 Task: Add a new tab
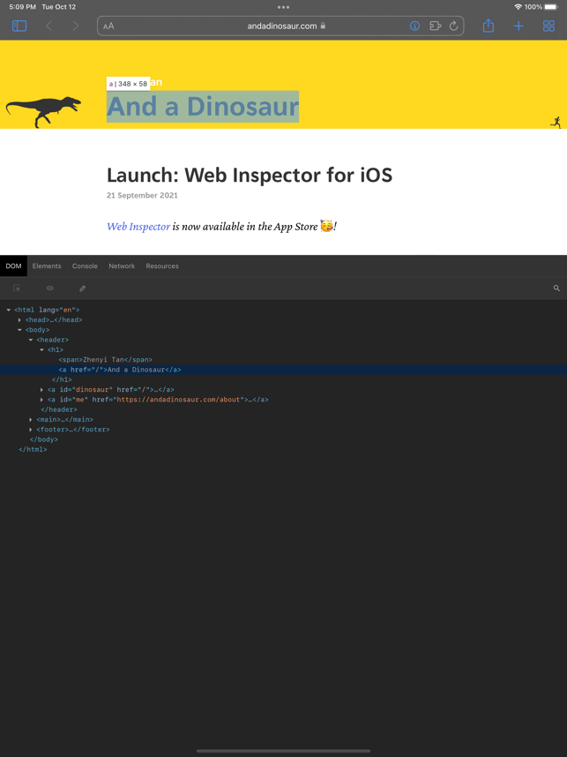[x=519, y=26]
